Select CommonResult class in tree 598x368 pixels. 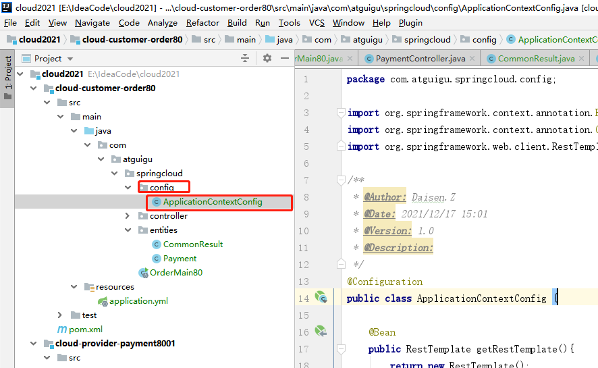click(x=193, y=244)
